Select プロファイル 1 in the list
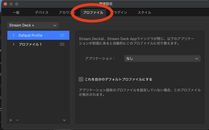 point(38,44)
